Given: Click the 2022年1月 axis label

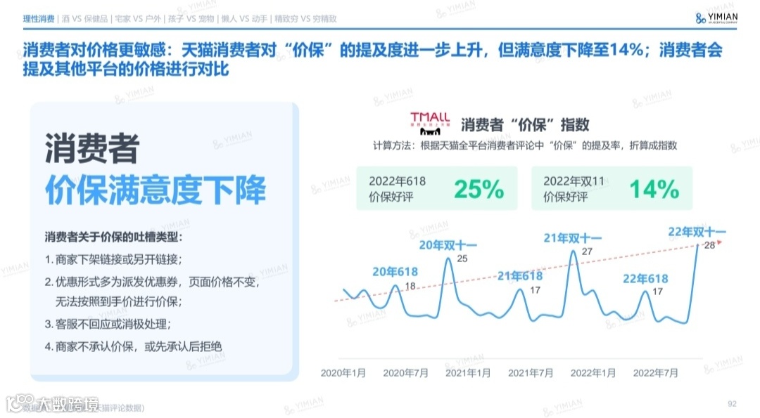Looking at the screenshot, I should [x=593, y=373].
